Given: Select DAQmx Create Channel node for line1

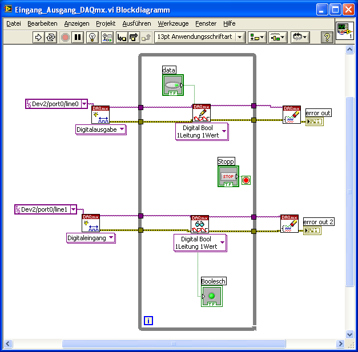Looking at the screenshot, I should [91, 223].
